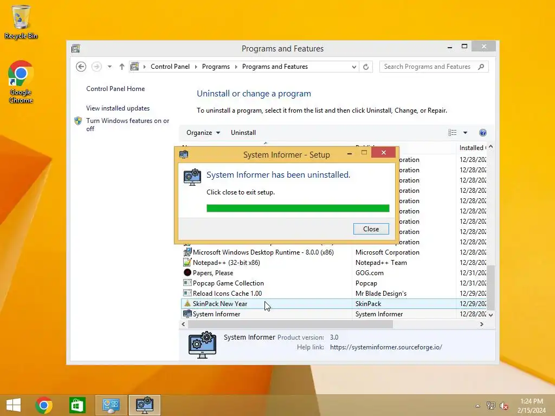The width and height of the screenshot is (555, 416).
Task: Switch to Control Panel taskbar button
Action: (x=111, y=405)
